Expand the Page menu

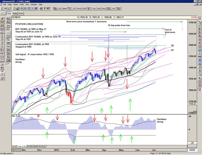(10, 5)
